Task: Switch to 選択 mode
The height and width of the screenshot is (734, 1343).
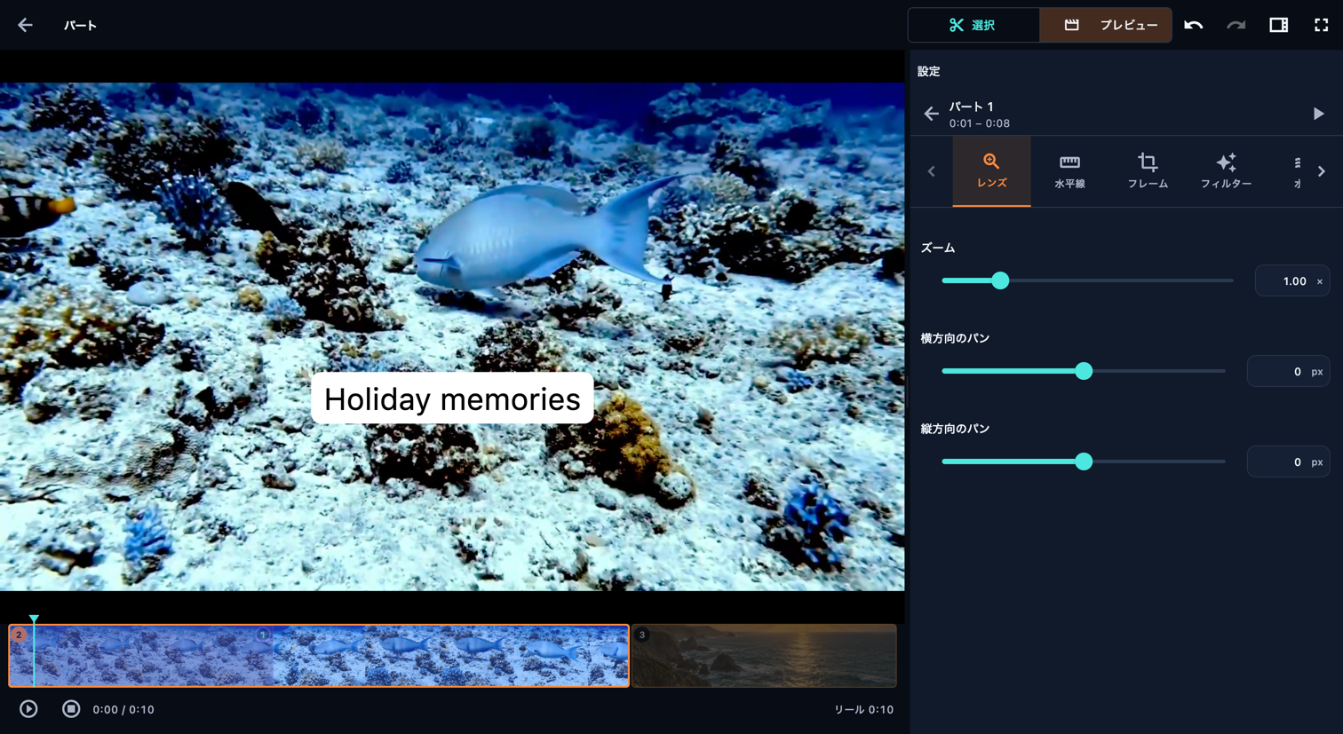Action: pos(973,25)
